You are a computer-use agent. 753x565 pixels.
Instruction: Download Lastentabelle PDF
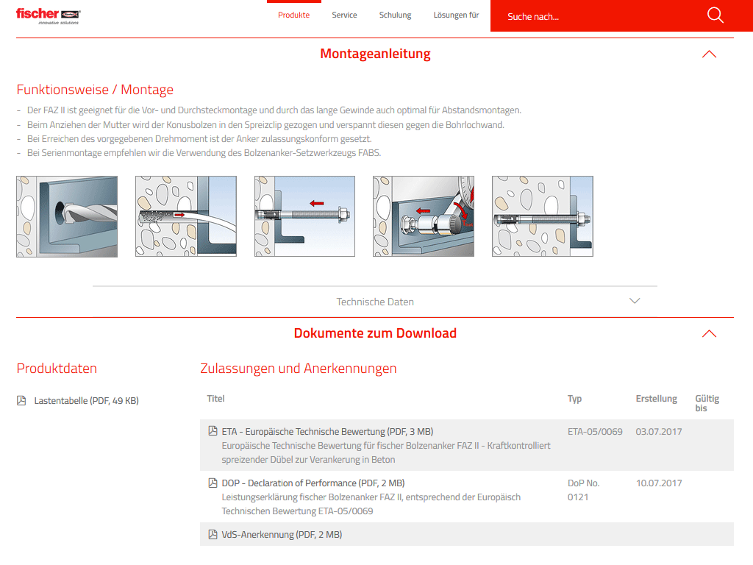(87, 401)
